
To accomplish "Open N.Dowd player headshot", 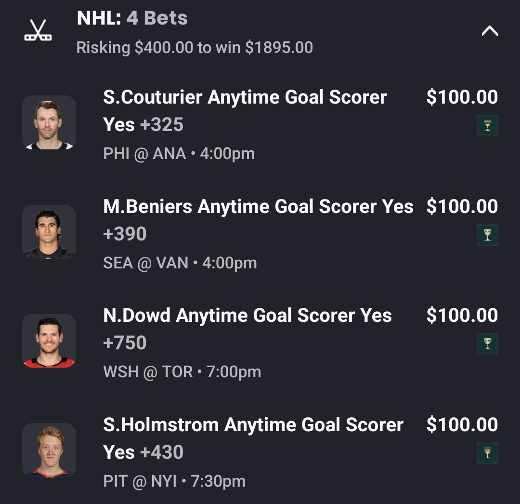I will (49, 341).
